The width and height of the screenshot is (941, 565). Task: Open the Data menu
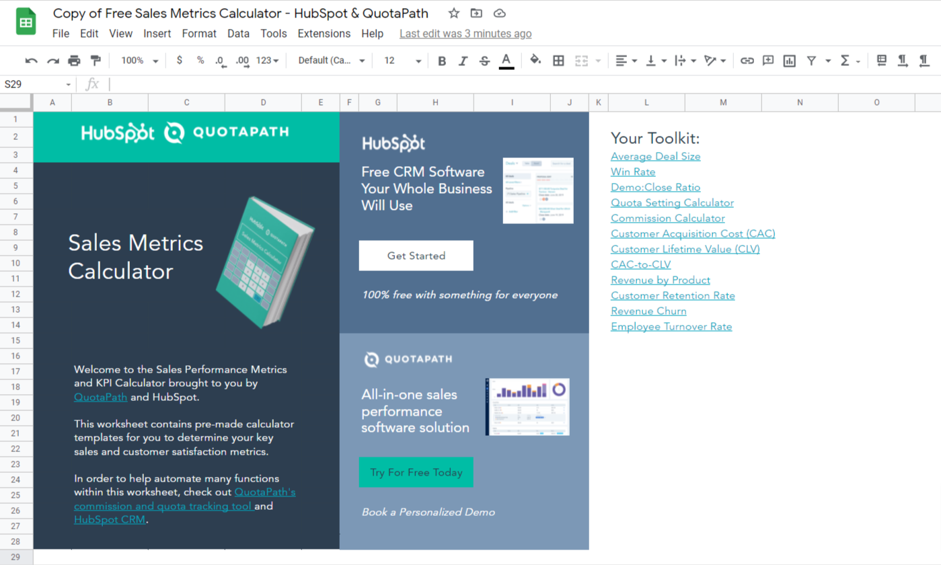click(x=238, y=34)
